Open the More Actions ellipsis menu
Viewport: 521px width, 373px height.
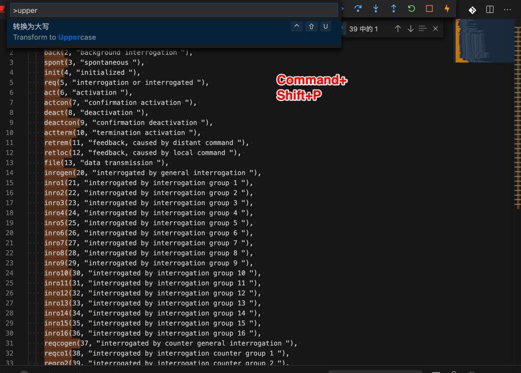pyautogui.click(x=508, y=9)
